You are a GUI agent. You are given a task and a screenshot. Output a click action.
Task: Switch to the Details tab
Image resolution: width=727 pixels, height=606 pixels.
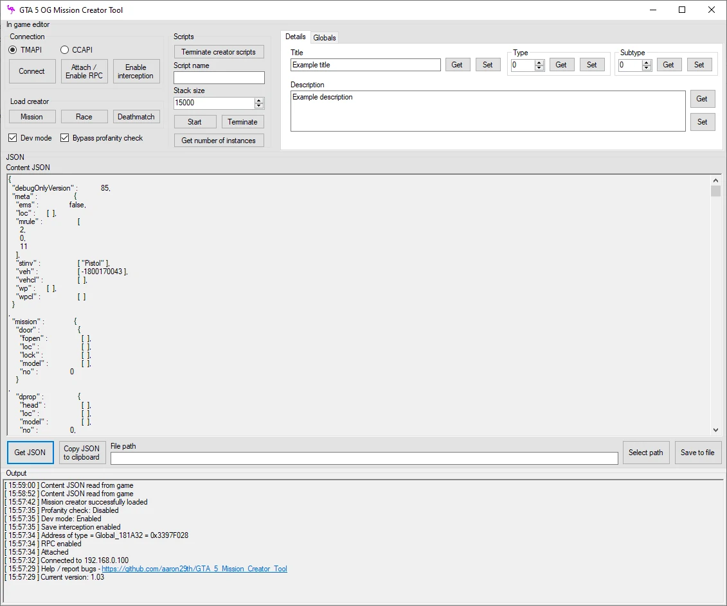[295, 37]
